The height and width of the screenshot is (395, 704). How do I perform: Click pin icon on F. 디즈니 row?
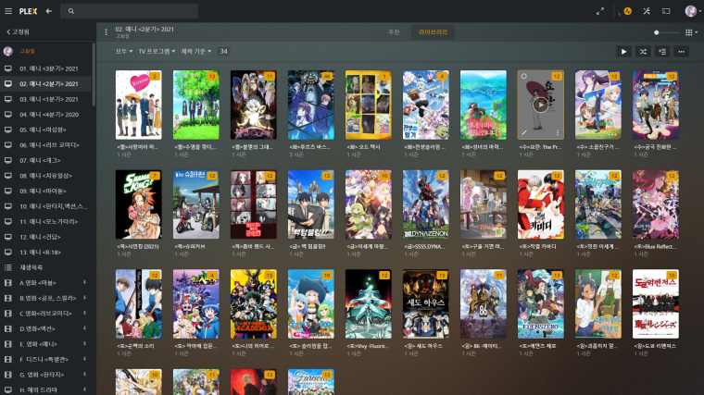point(84,359)
